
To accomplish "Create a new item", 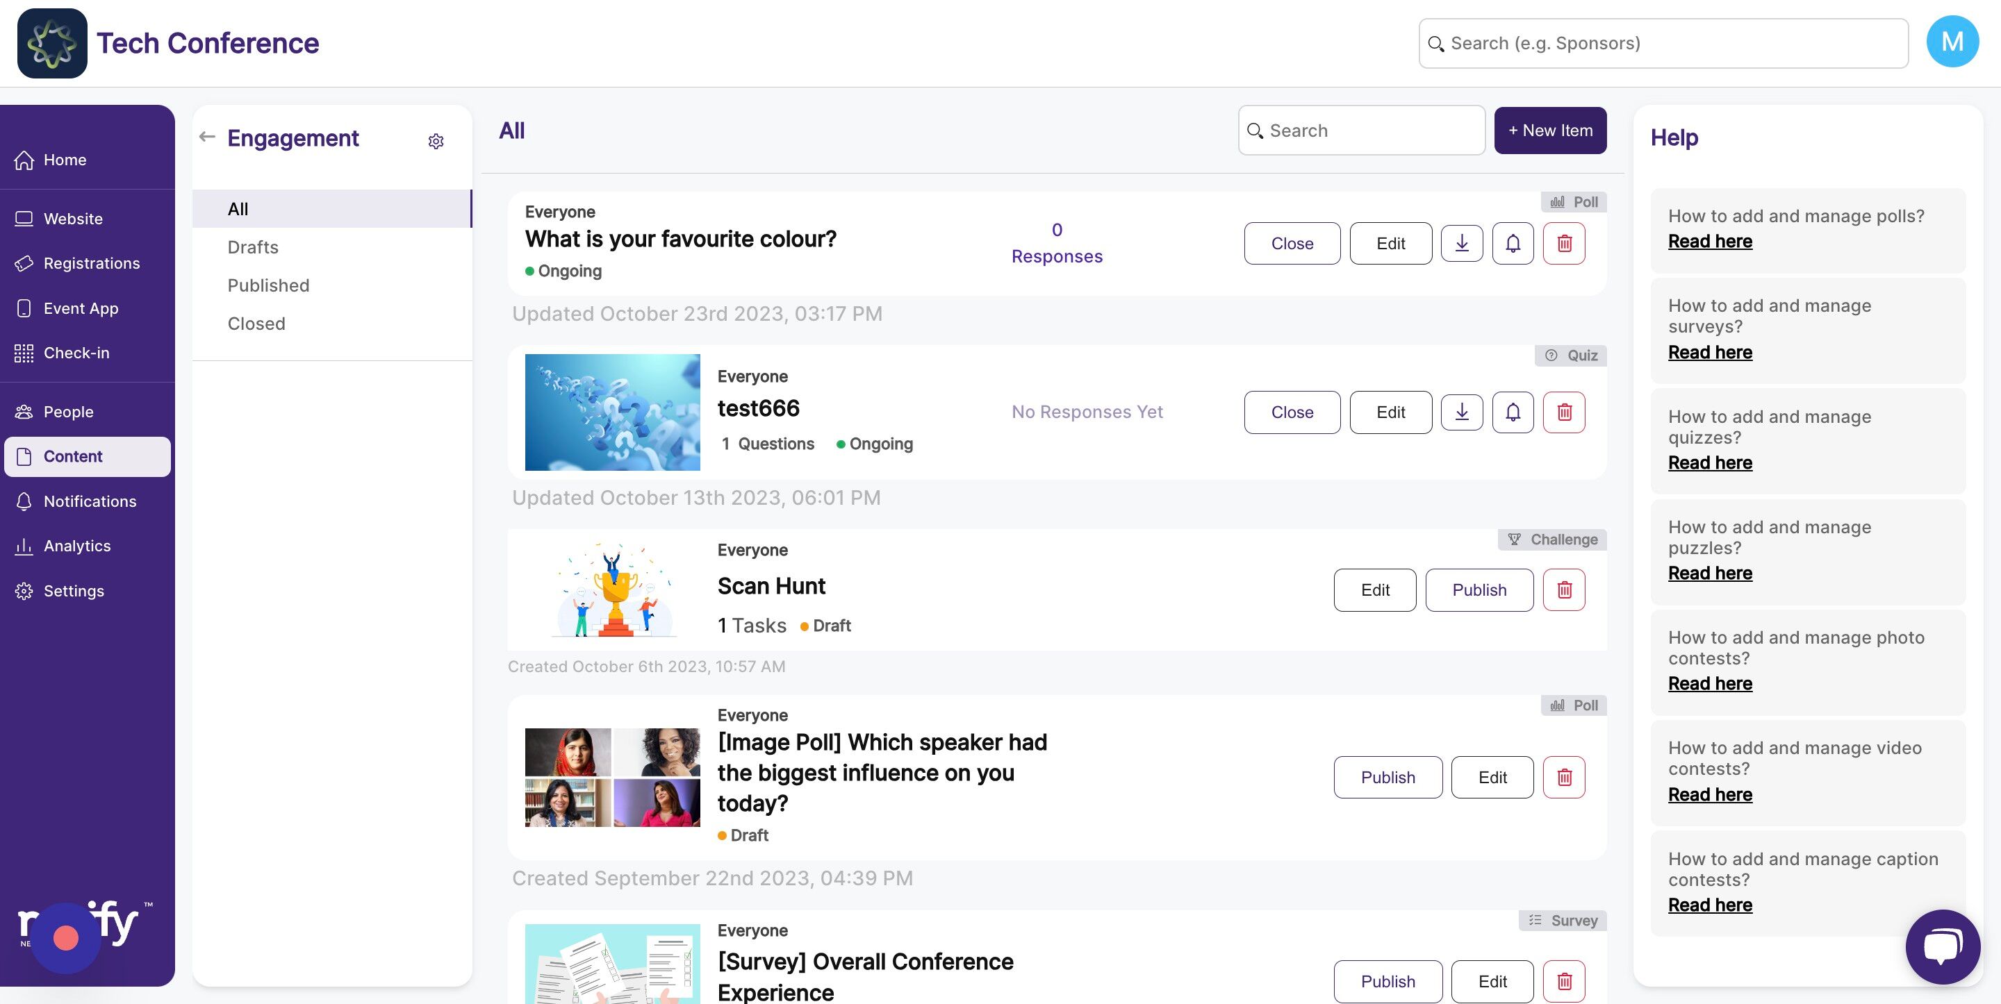I will click(1549, 131).
